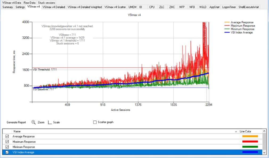Switch to the CPU tab

[152, 7]
